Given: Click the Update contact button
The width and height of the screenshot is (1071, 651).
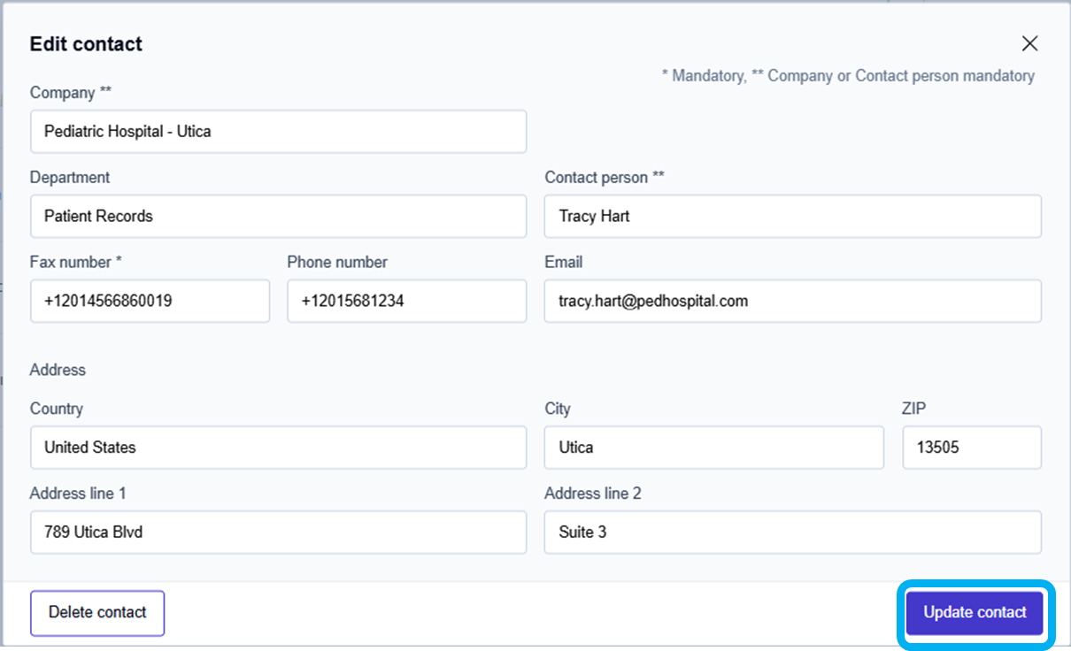Looking at the screenshot, I should 975,613.
